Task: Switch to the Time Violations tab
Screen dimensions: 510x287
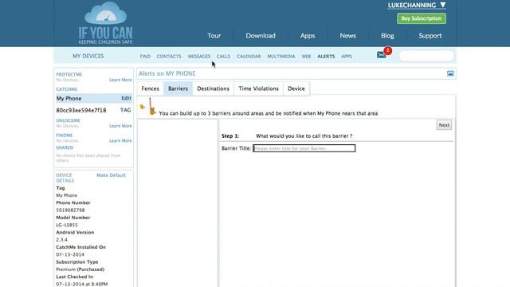Action: 258,88
